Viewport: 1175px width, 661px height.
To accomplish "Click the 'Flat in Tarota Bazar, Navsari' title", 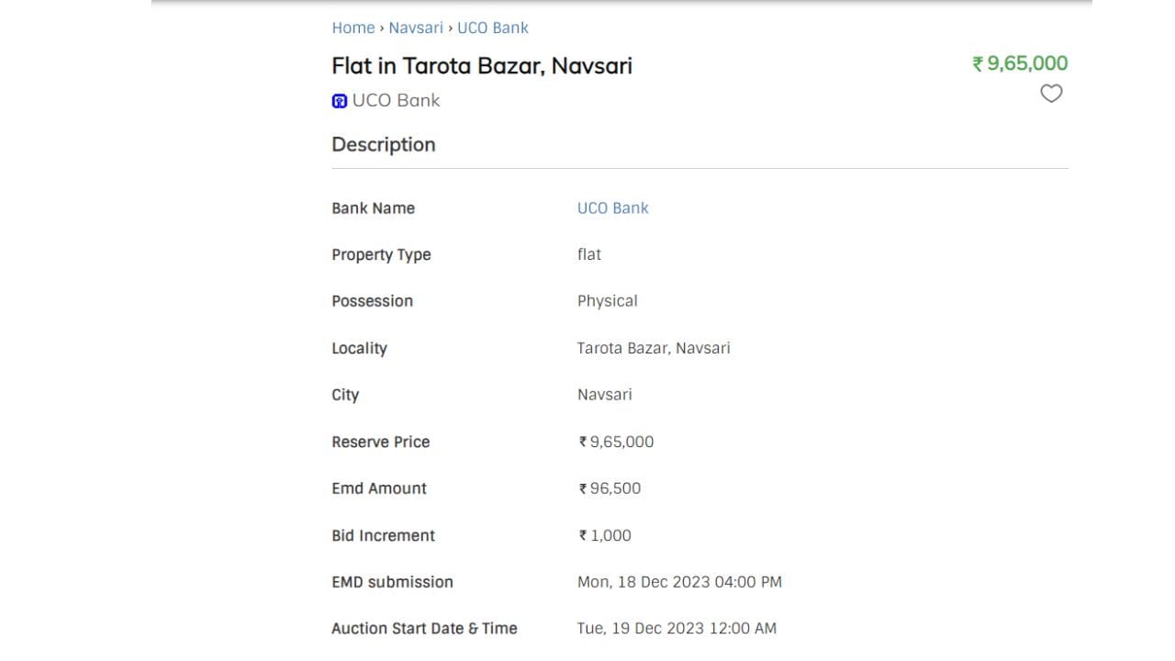I will [482, 66].
